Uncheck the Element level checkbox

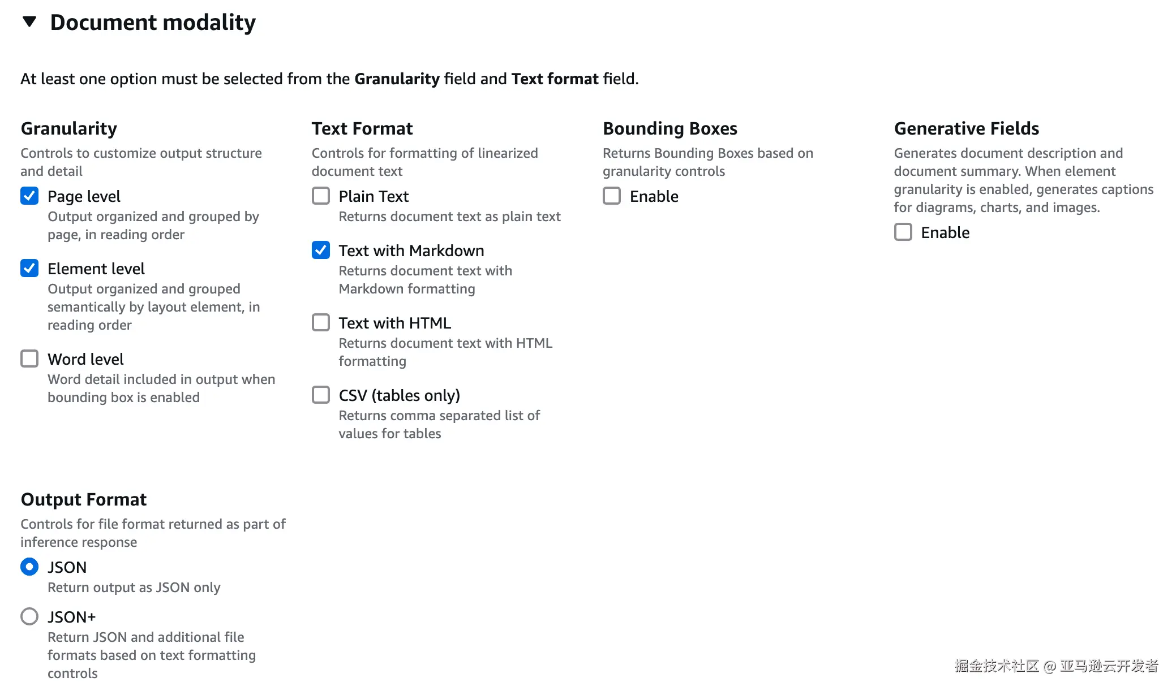click(x=29, y=269)
